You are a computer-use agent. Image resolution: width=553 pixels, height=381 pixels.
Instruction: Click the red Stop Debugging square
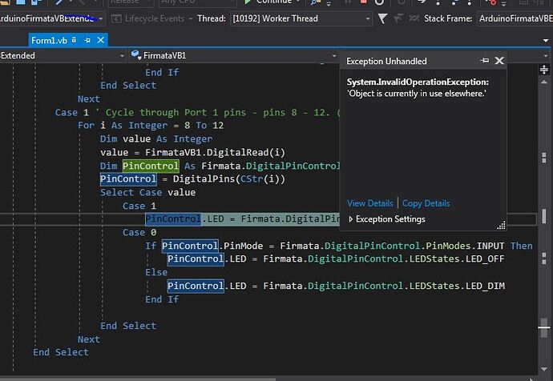364,2
